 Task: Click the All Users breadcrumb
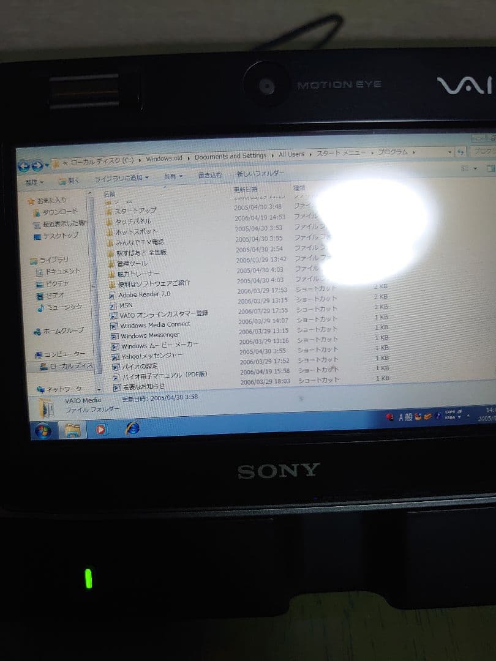point(291,154)
